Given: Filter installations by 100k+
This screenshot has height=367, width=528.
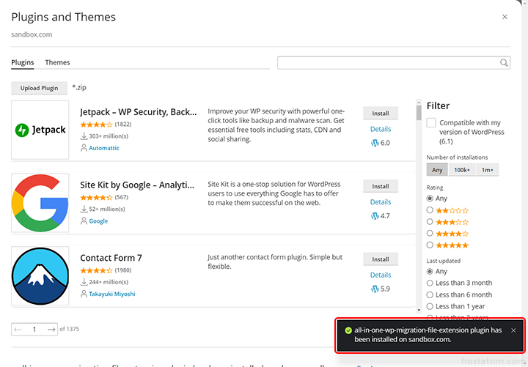Looking at the screenshot, I should [461, 170].
